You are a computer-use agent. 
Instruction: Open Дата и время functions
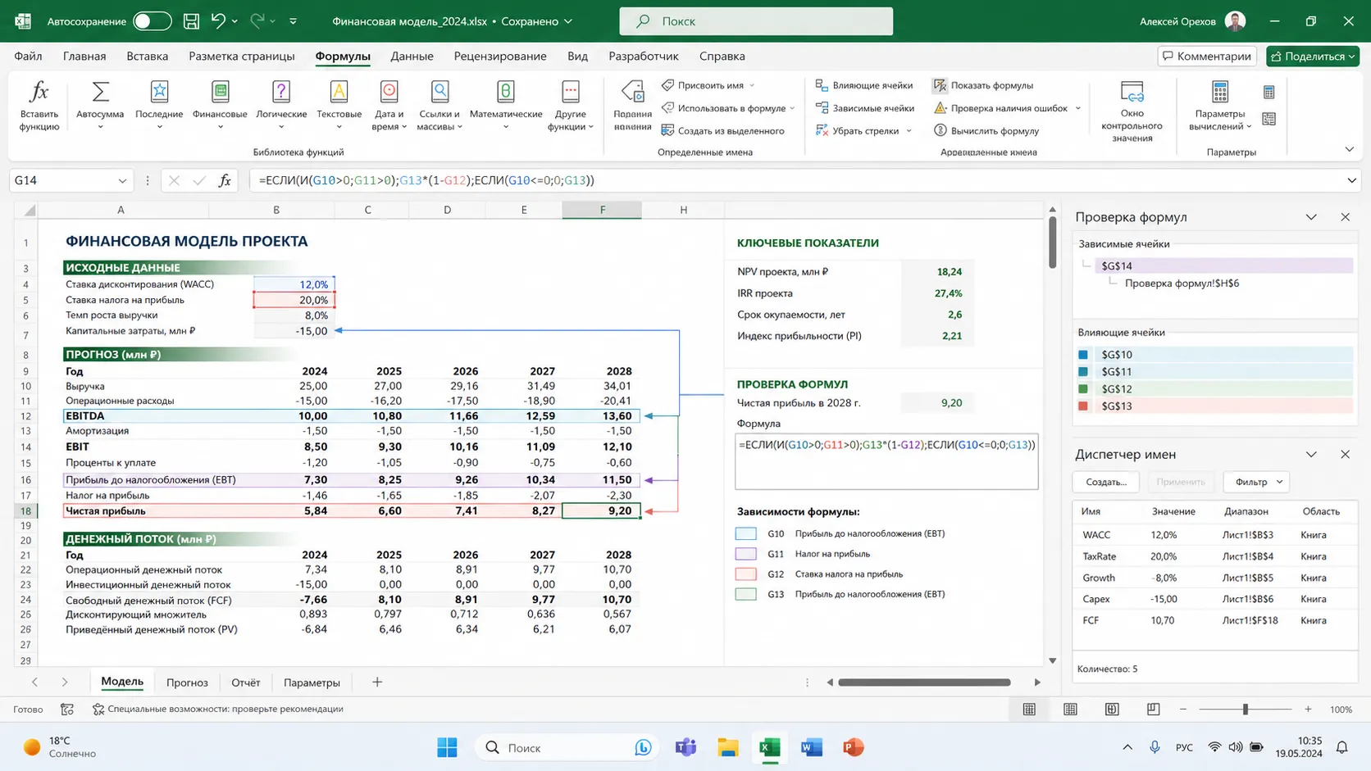389,104
